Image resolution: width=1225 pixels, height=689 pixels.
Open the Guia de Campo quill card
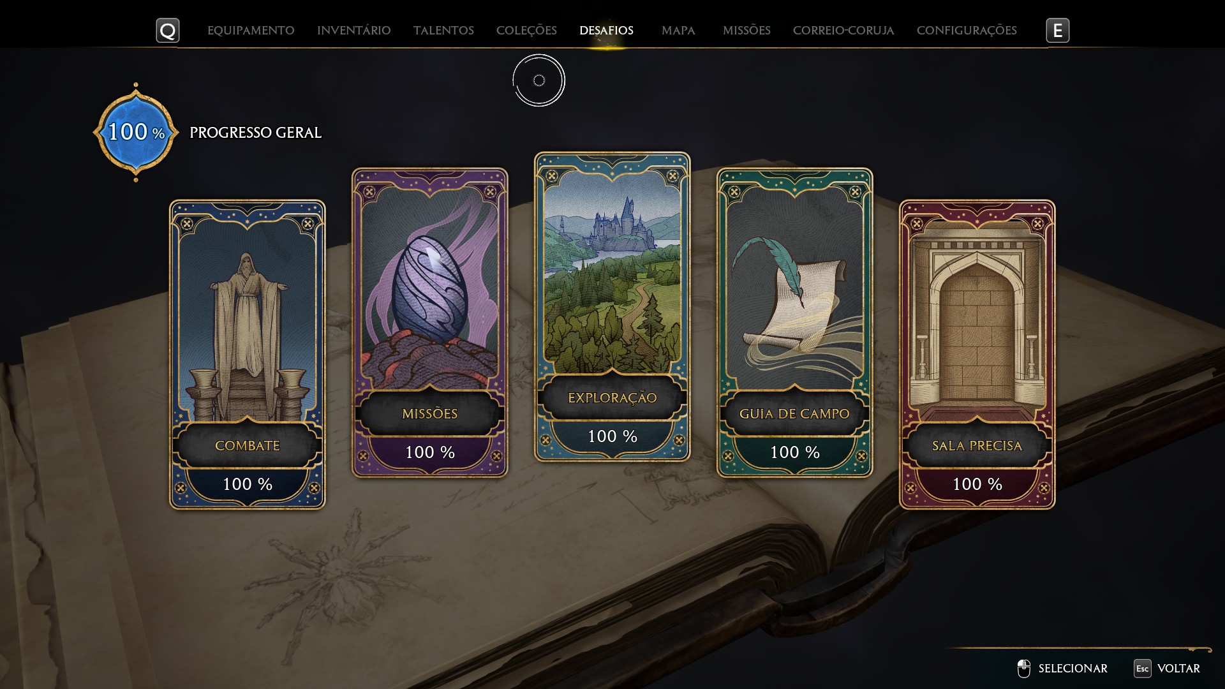click(794, 322)
